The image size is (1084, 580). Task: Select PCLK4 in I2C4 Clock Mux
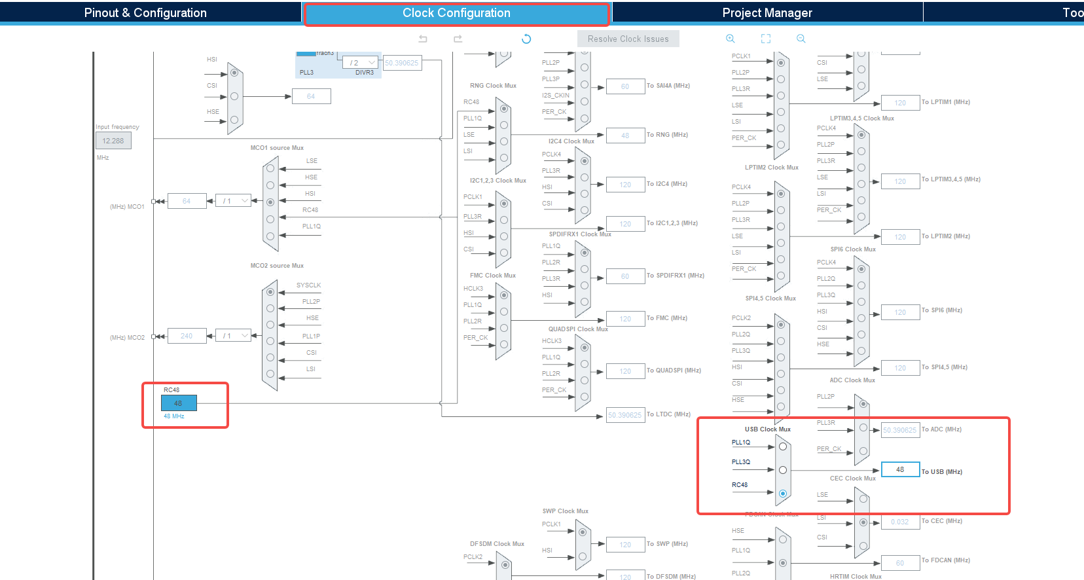(x=585, y=161)
